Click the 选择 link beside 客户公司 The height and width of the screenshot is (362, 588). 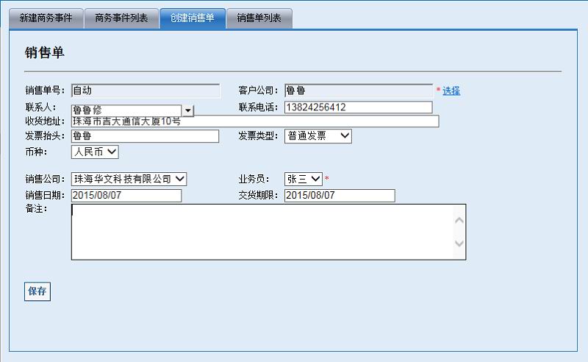[451, 91]
